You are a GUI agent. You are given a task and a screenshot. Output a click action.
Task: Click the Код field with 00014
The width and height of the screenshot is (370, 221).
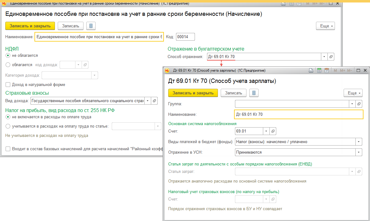coord(186,37)
